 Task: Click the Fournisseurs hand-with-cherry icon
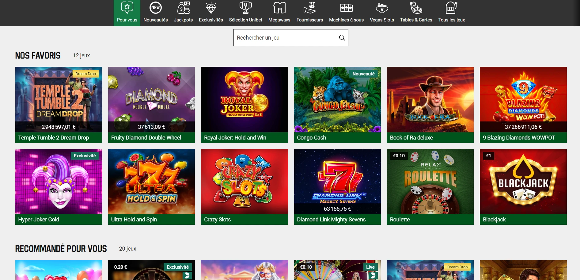[x=310, y=8]
